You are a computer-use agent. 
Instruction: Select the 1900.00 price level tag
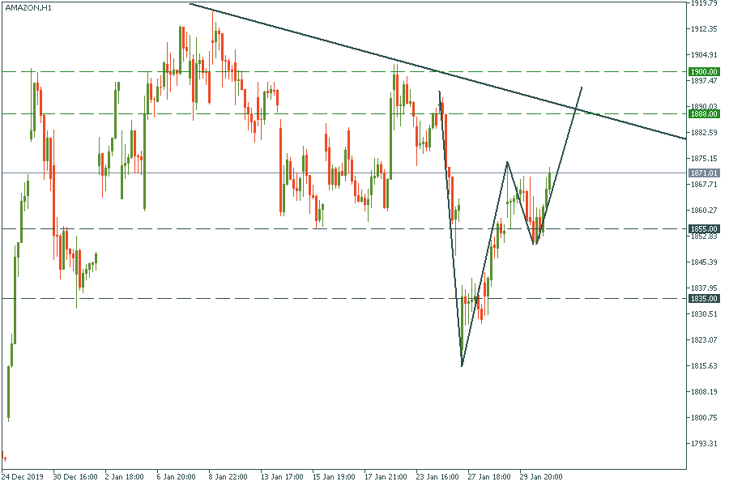[704, 71]
